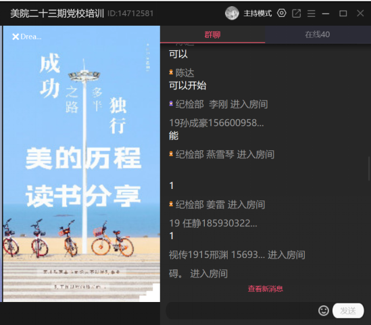Viewport: 371px width, 325px height.
Task: Open the hamburger menu icon
Action: point(311,14)
